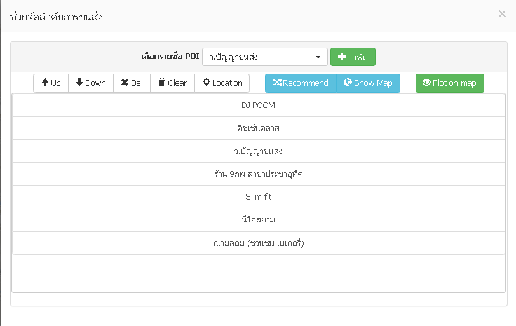
Task: Select the นีโอสยาม list entry
Action: [259, 219]
